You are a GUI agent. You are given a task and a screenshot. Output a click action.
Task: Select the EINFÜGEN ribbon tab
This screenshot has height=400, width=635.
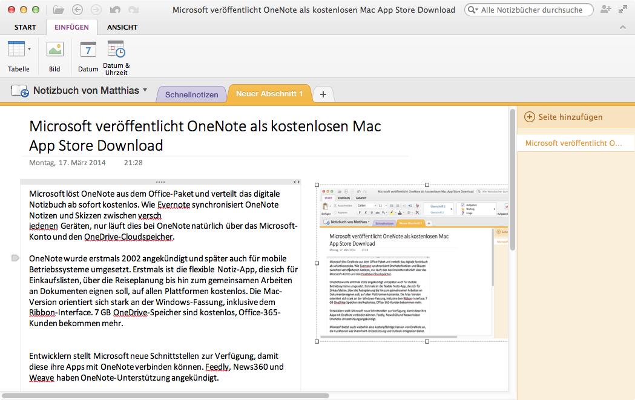(71, 27)
